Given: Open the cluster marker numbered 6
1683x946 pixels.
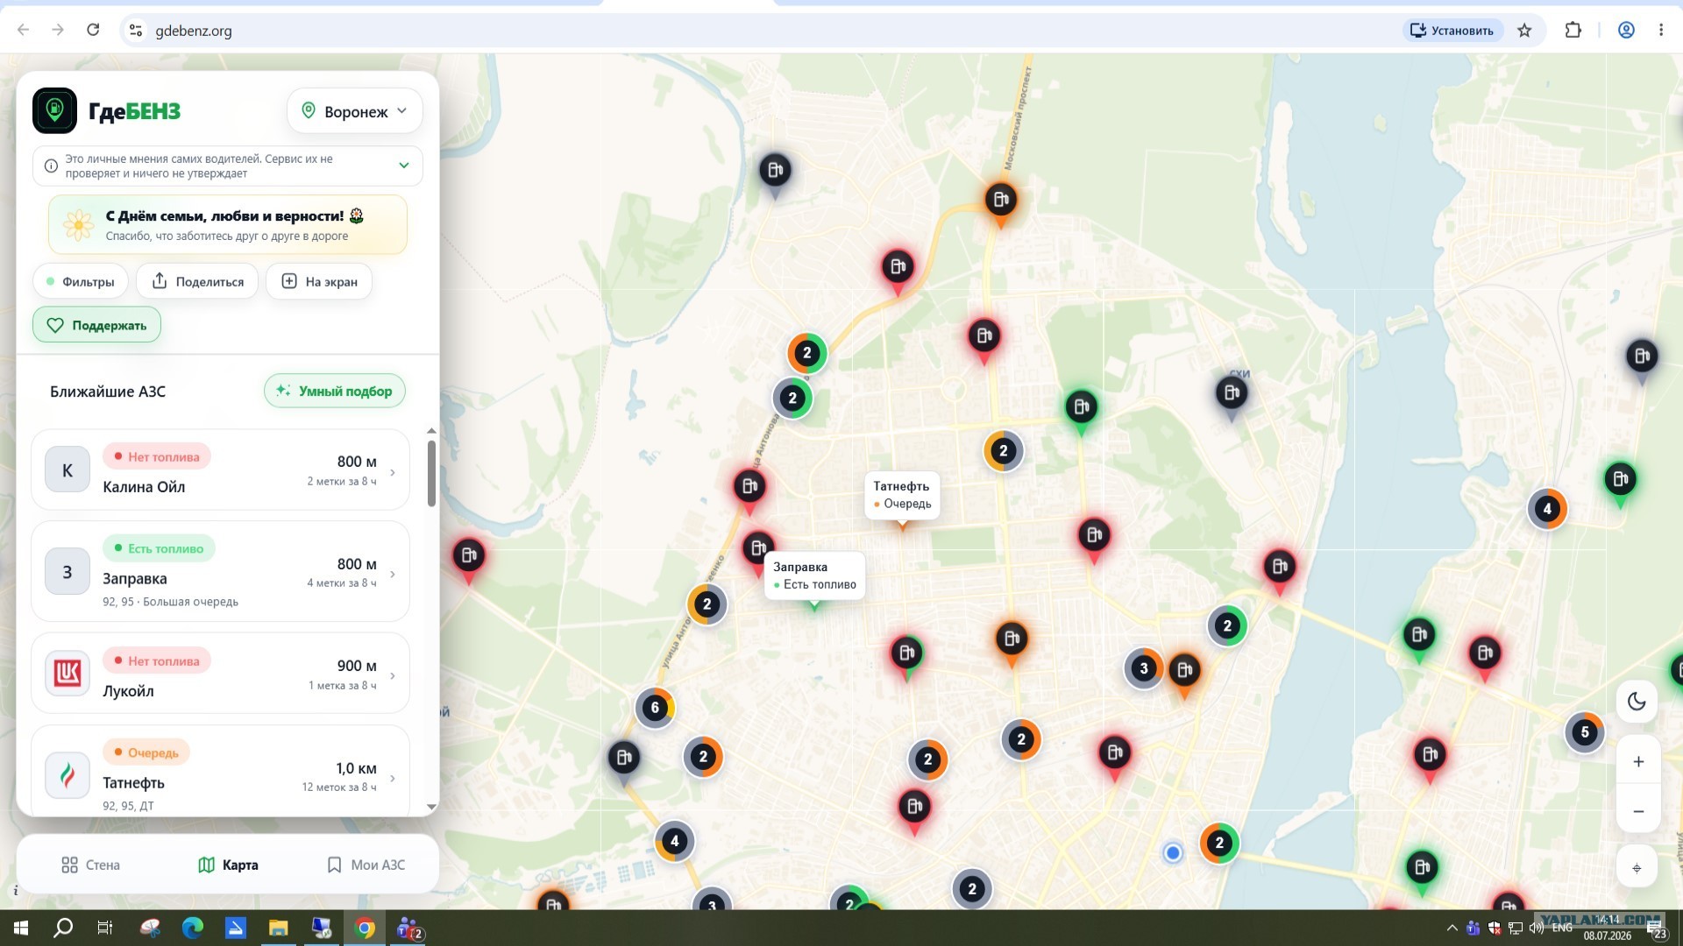Looking at the screenshot, I should [x=655, y=708].
